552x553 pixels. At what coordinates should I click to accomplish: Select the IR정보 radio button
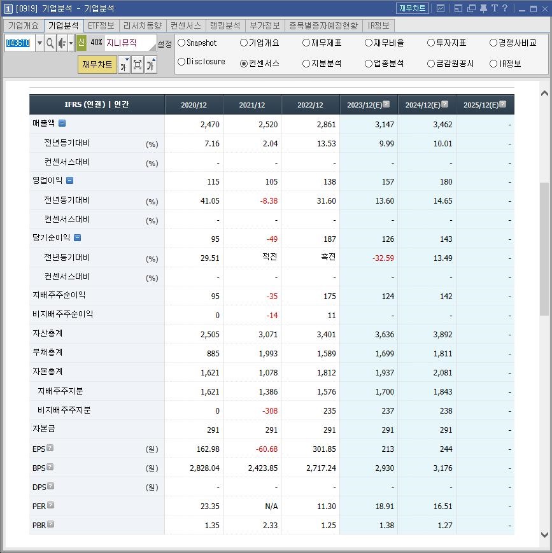click(x=493, y=64)
